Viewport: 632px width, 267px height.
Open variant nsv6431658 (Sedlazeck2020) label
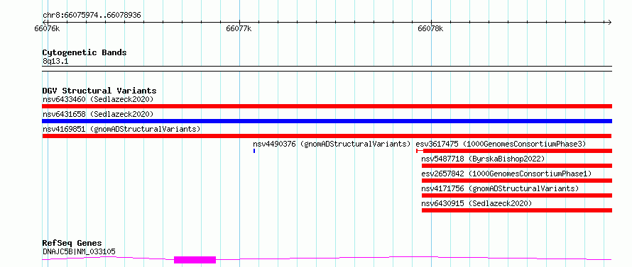98,114
